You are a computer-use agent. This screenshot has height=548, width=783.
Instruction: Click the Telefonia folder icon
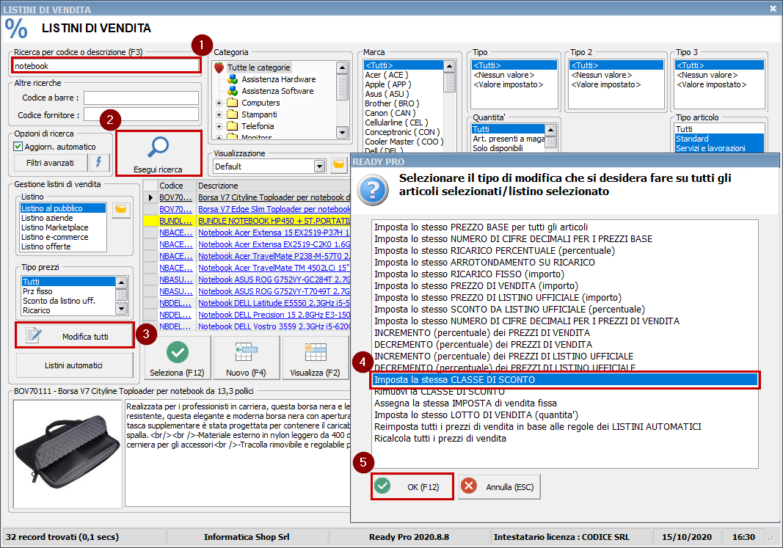pos(232,126)
